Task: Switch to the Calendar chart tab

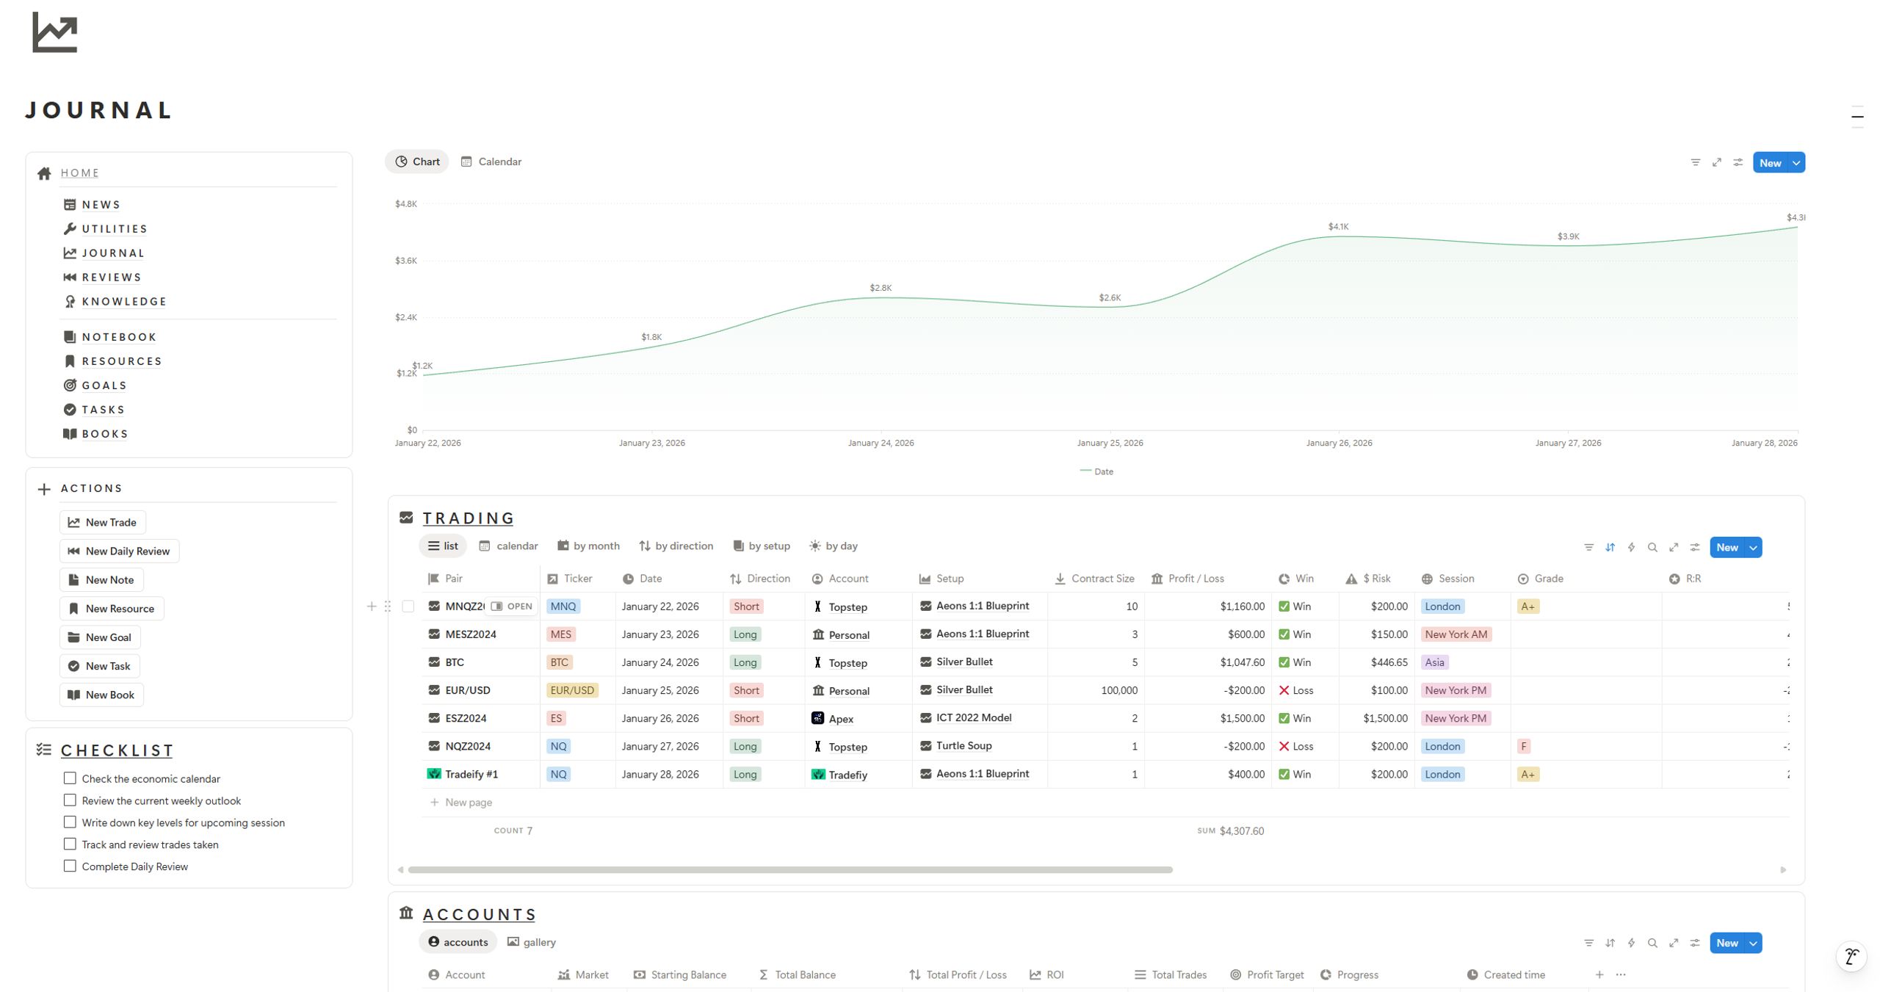Action: click(491, 162)
